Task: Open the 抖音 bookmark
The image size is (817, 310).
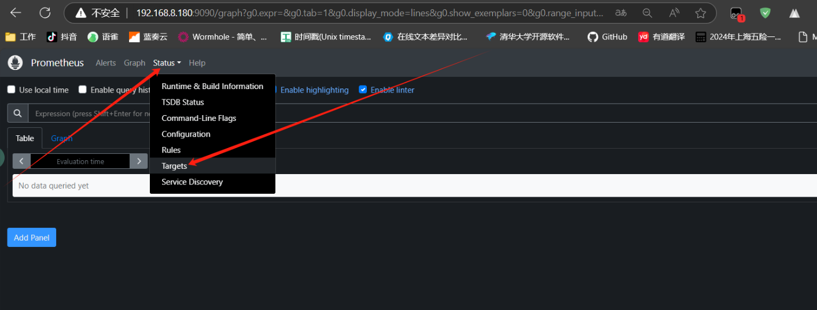Action: coord(61,36)
